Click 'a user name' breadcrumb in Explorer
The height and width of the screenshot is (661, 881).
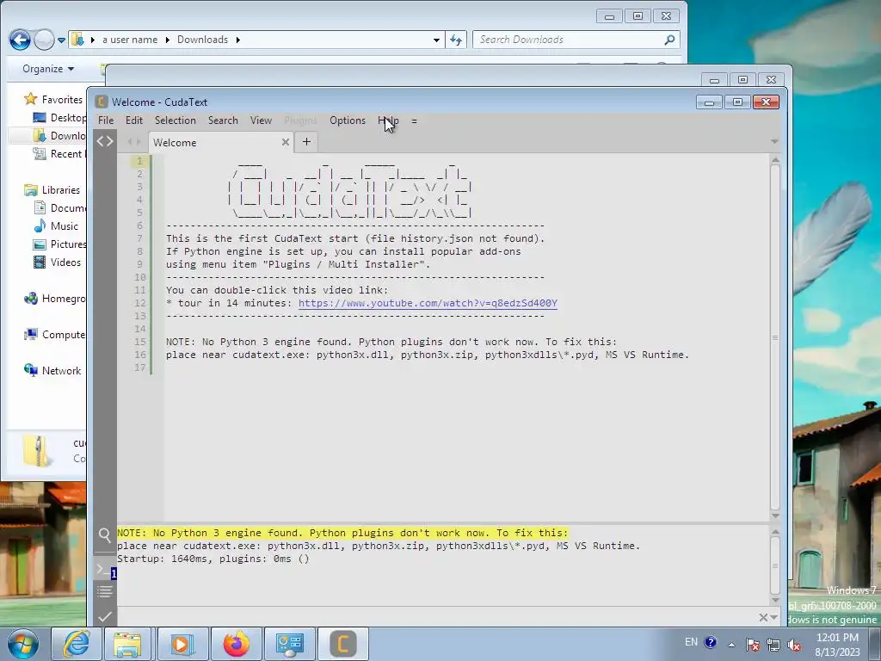point(130,40)
